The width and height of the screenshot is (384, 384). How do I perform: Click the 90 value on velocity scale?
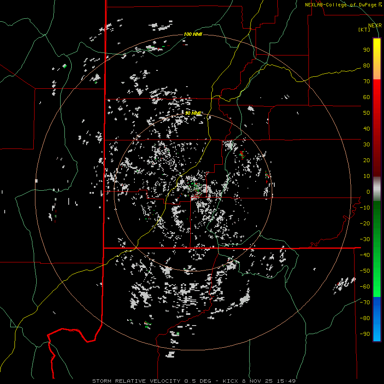367,50
